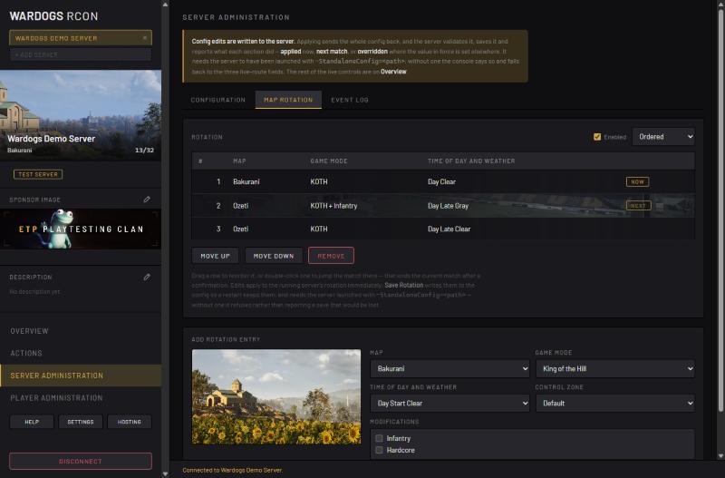Click the server banner image
725x478 pixels.
coord(81,115)
